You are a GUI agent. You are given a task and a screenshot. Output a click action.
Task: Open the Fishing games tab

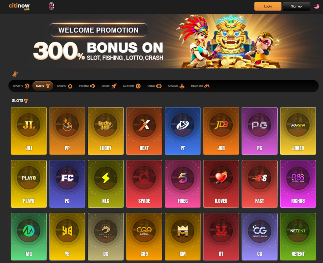(87, 86)
